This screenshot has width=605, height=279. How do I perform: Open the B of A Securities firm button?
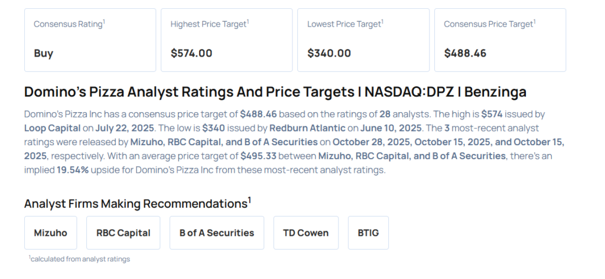pyautogui.click(x=216, y=232)
